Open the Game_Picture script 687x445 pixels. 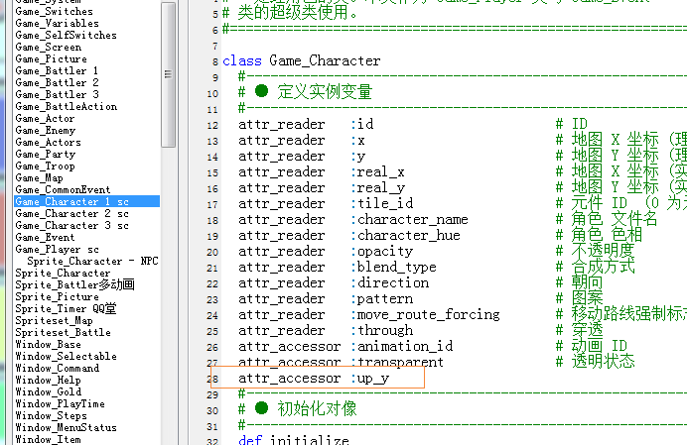point(51,58)
